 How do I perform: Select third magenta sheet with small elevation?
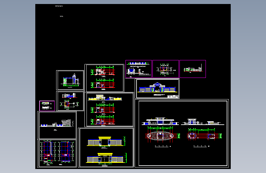[193, 69]
